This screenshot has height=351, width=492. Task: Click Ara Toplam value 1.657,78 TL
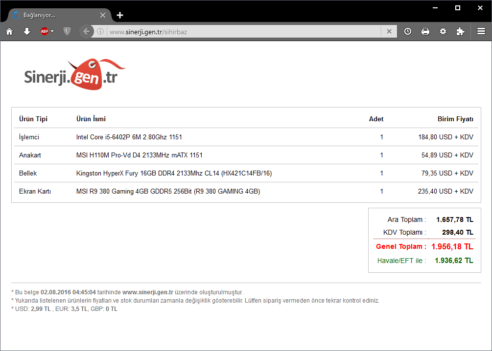455,219
